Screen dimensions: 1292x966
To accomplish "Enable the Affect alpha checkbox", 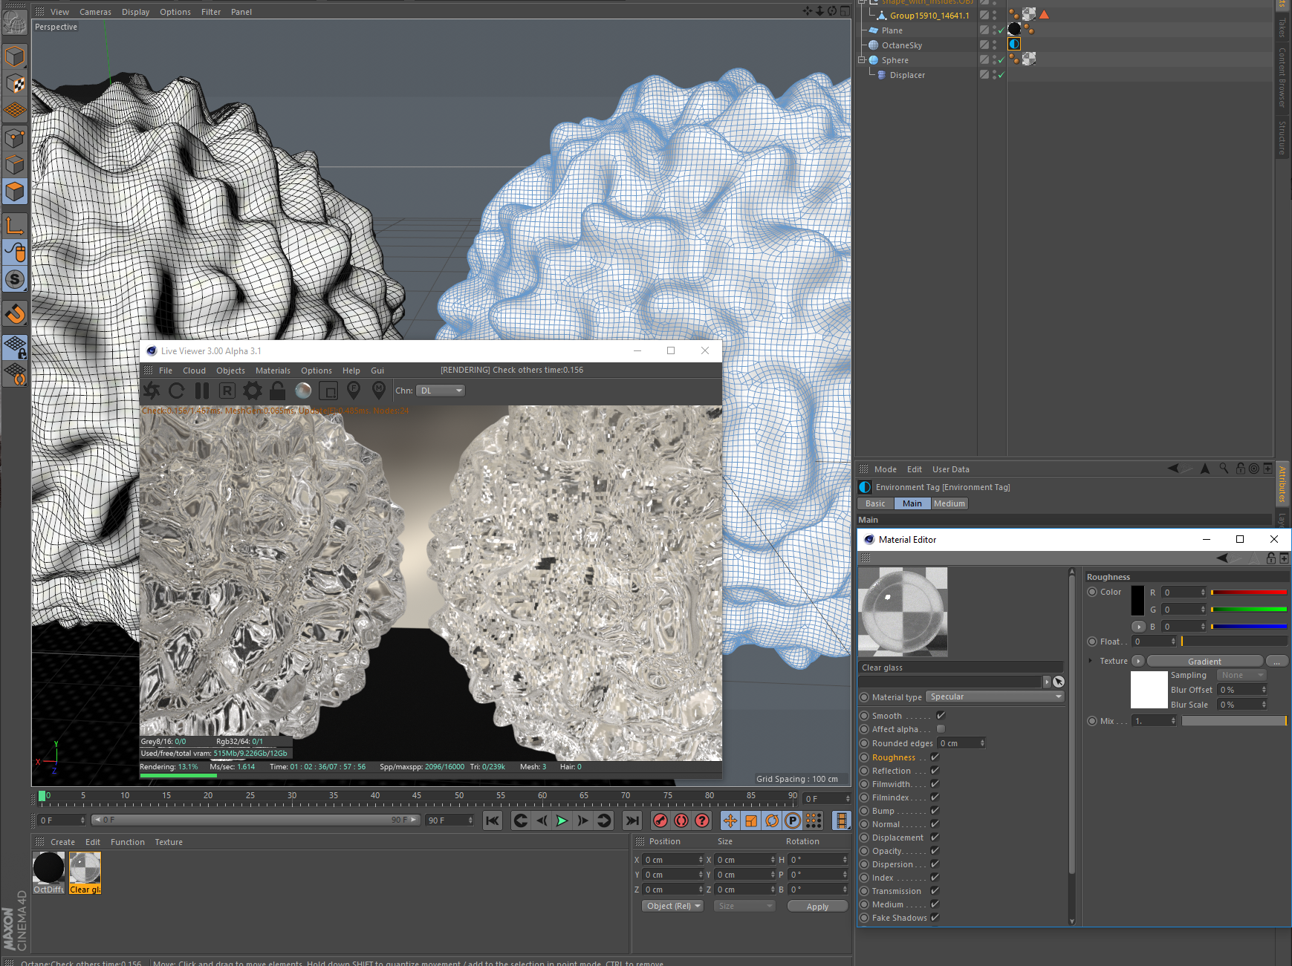I will (941, 729).
